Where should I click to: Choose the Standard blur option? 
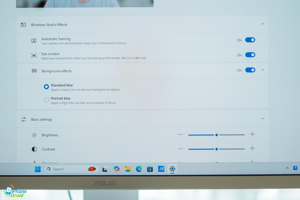pos(46,87)
